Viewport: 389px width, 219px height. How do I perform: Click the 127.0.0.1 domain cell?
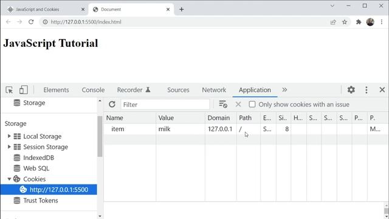pos(221,129)
